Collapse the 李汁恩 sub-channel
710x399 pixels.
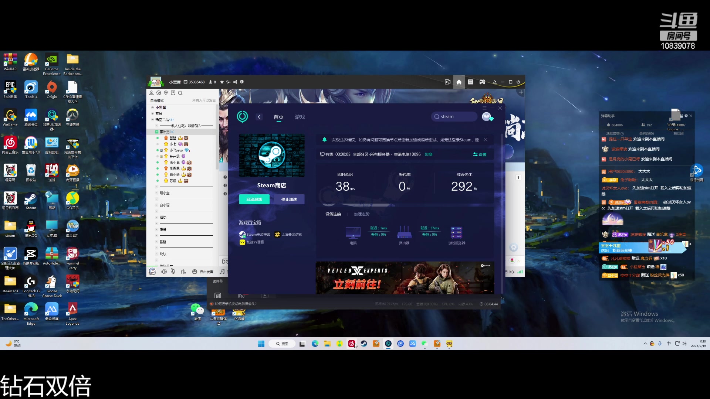[157, 132]
